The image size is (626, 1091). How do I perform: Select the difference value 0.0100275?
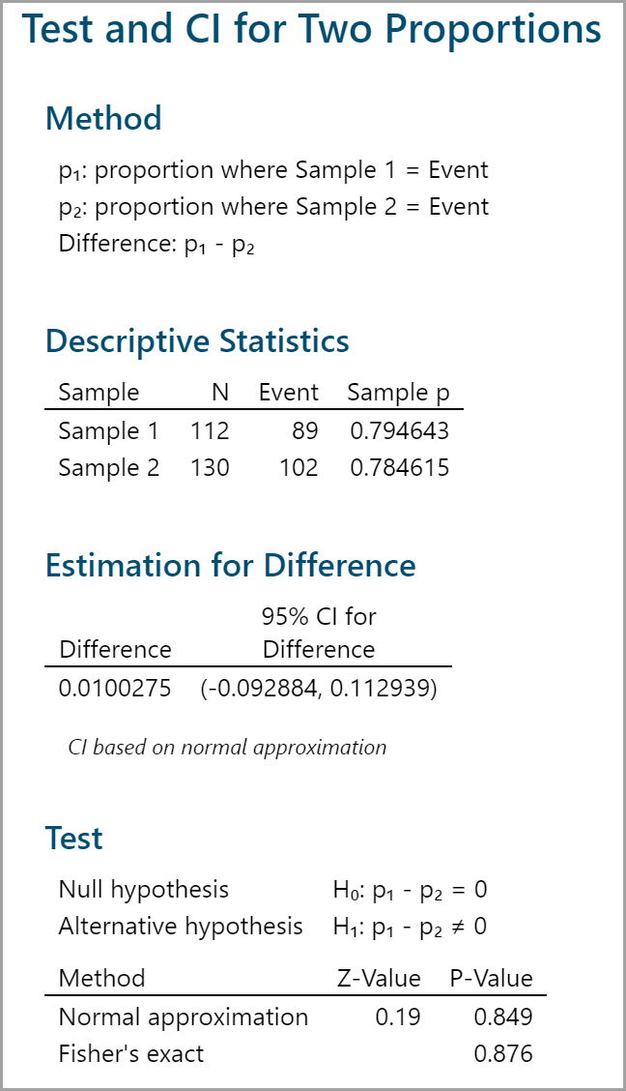pyautogui.click(x=115, y=689)
